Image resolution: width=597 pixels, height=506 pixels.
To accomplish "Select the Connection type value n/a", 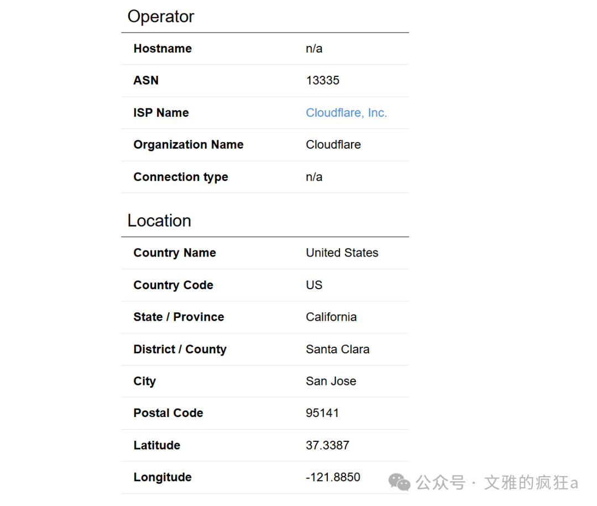I will coord(314,177).
